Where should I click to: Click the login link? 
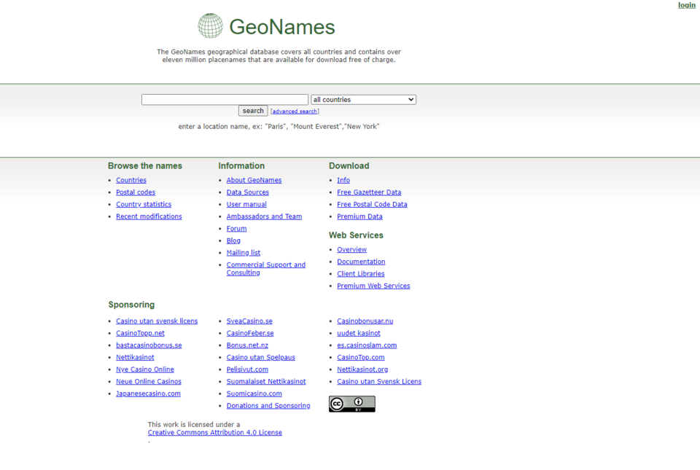click(x=686, y=5)
